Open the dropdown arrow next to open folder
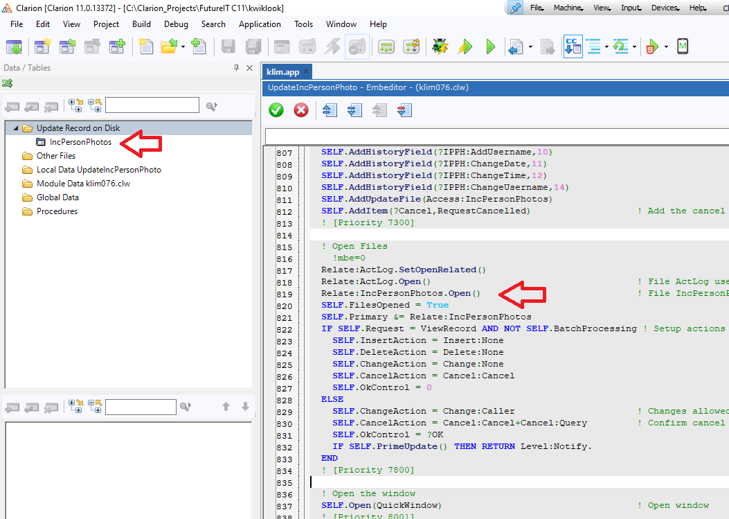The image size is (729, 519). point(183,46)
